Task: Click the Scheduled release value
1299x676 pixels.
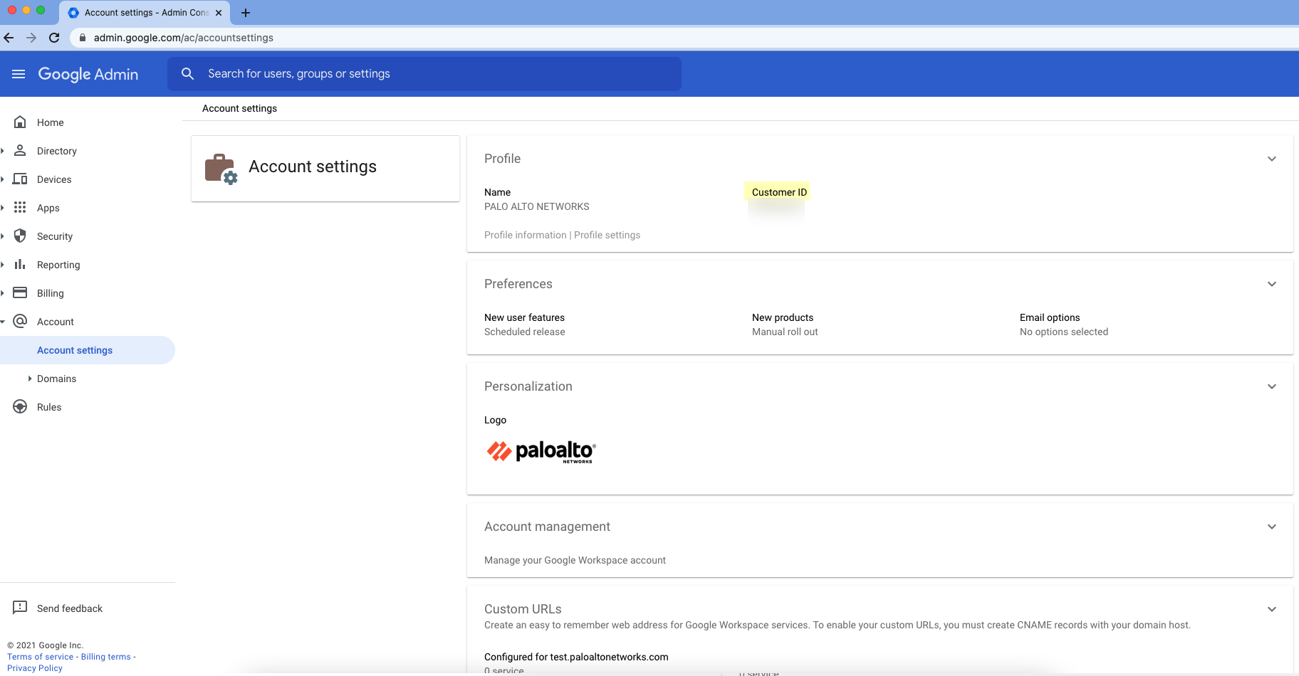Action: (525, 332)
